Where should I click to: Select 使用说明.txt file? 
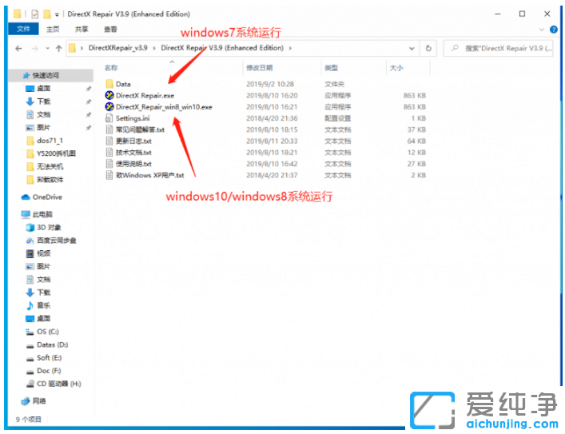tap(133, 164)
